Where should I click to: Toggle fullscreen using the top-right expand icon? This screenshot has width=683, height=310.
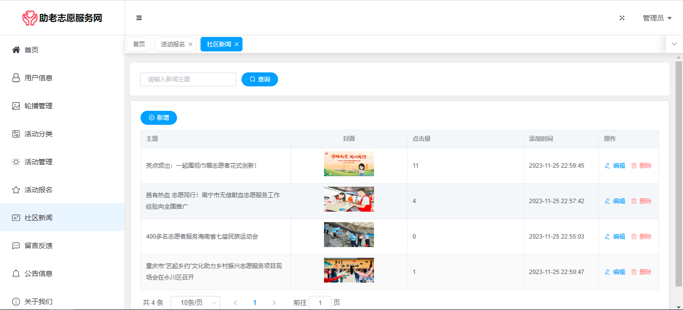[x=622, y=18]
